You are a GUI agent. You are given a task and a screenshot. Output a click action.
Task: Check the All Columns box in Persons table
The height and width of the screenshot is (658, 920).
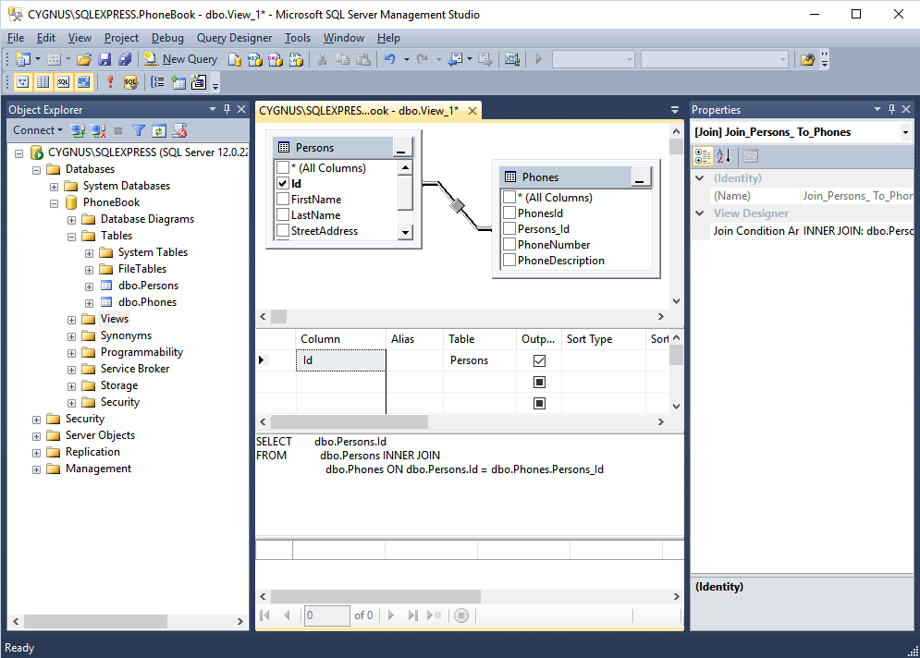pos(283,167)
